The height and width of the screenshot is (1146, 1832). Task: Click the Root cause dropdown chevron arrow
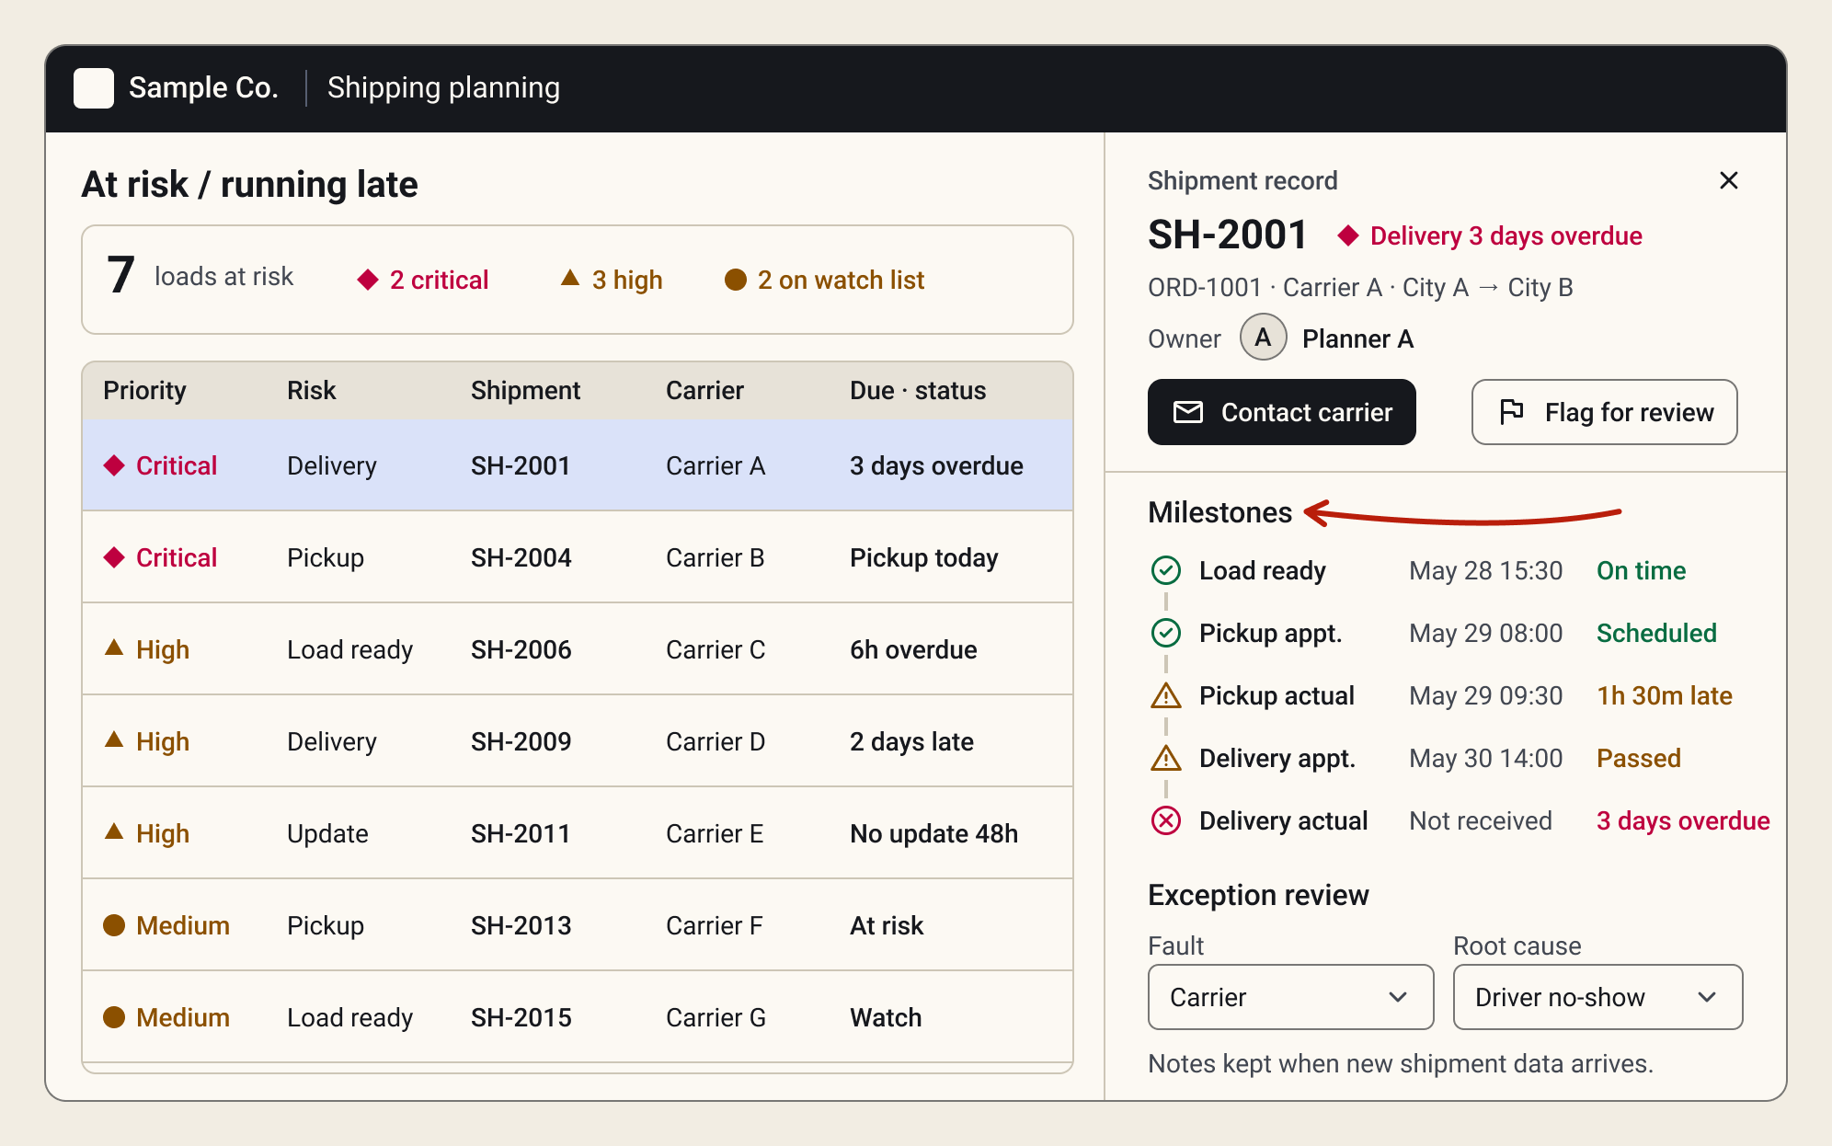1707,997
